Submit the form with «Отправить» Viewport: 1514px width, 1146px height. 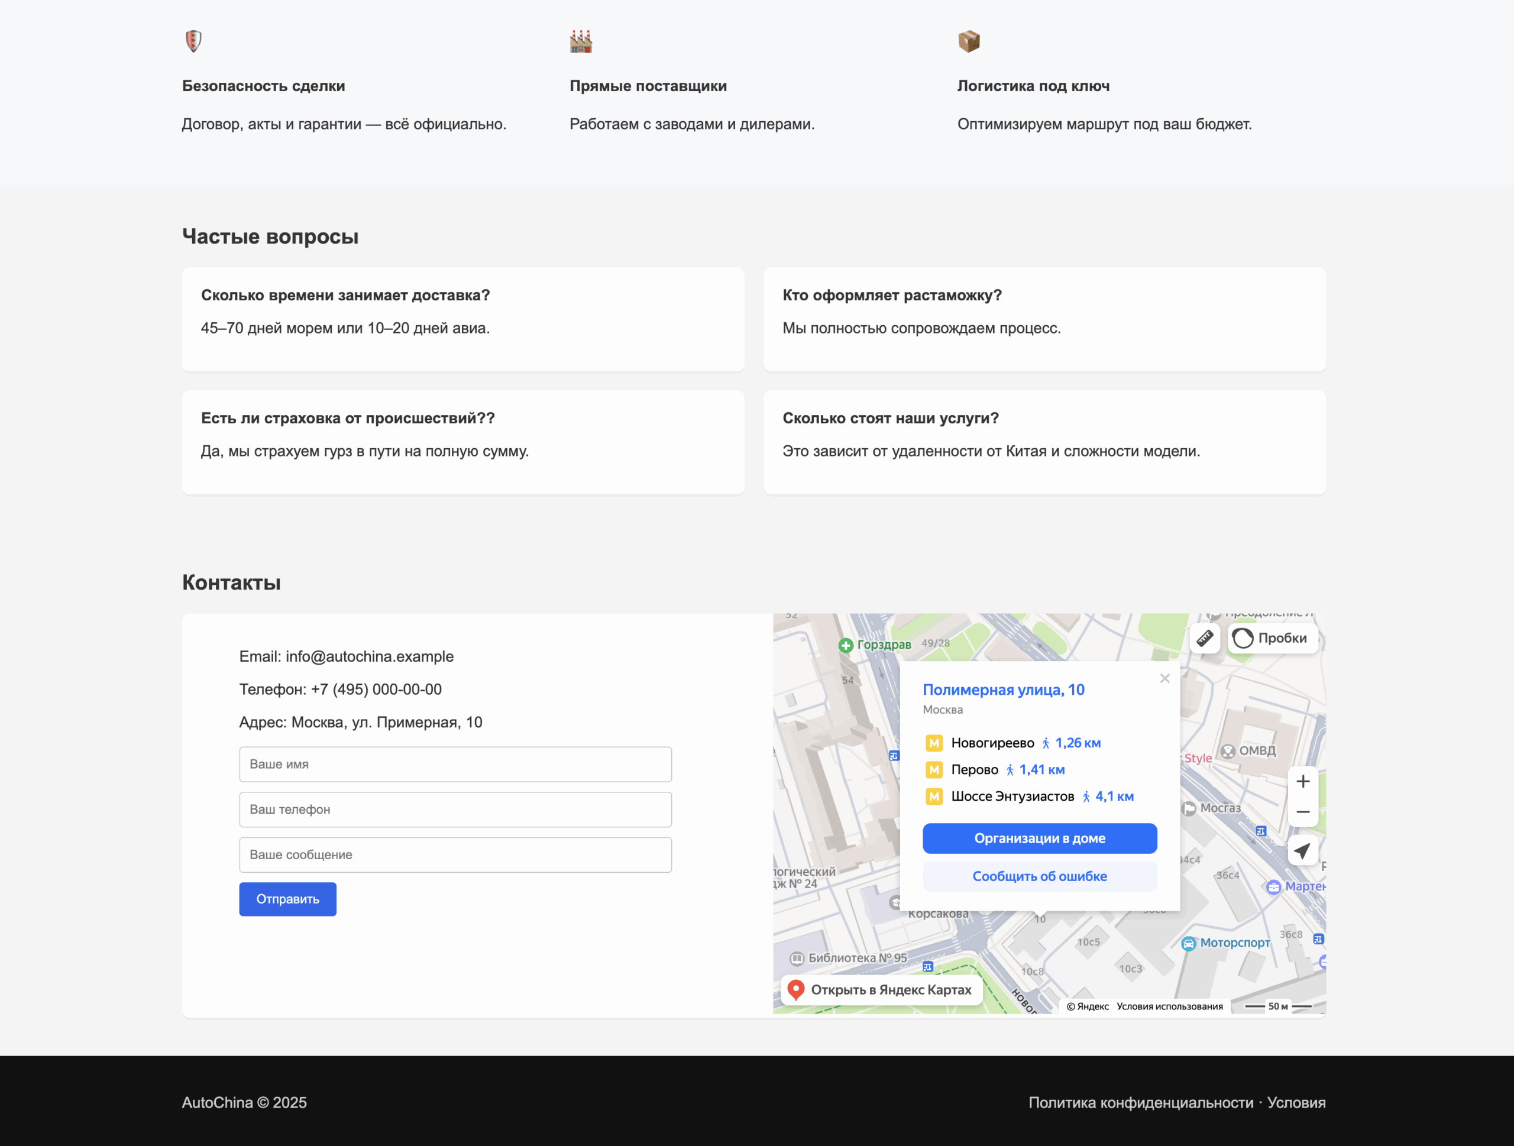click(x=287, y=898)
